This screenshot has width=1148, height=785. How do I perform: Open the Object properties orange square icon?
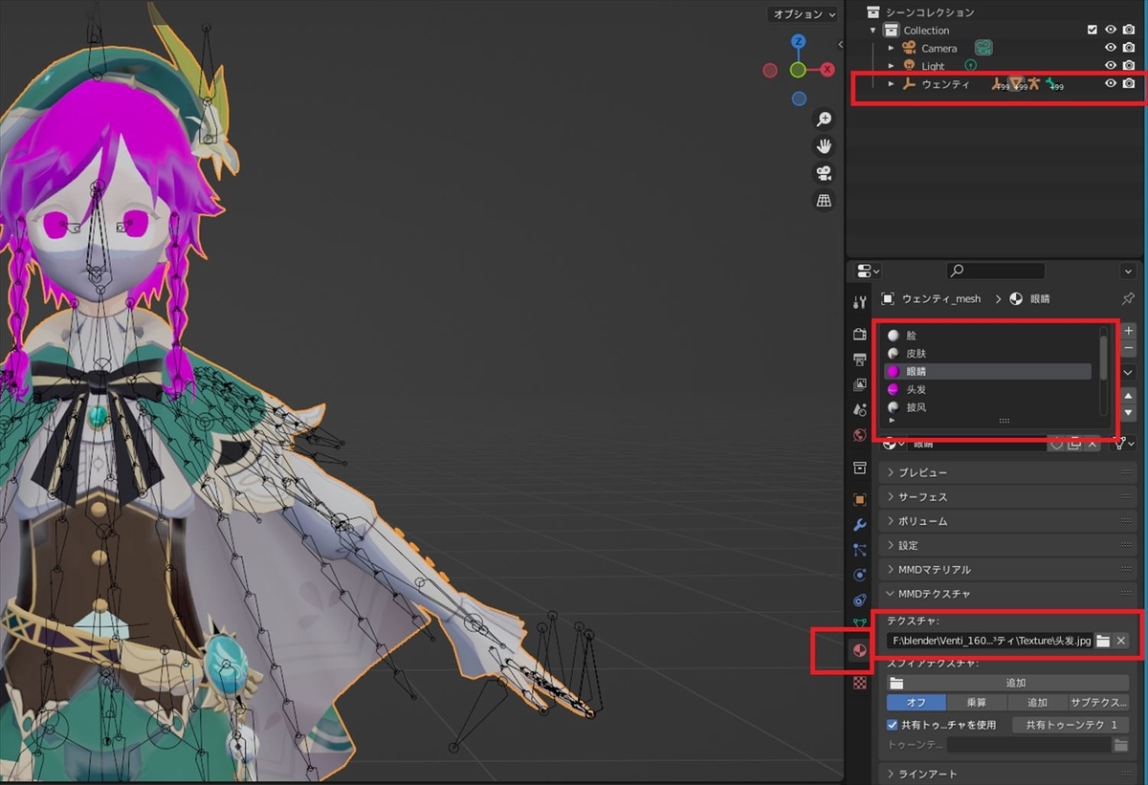[859, 499]
